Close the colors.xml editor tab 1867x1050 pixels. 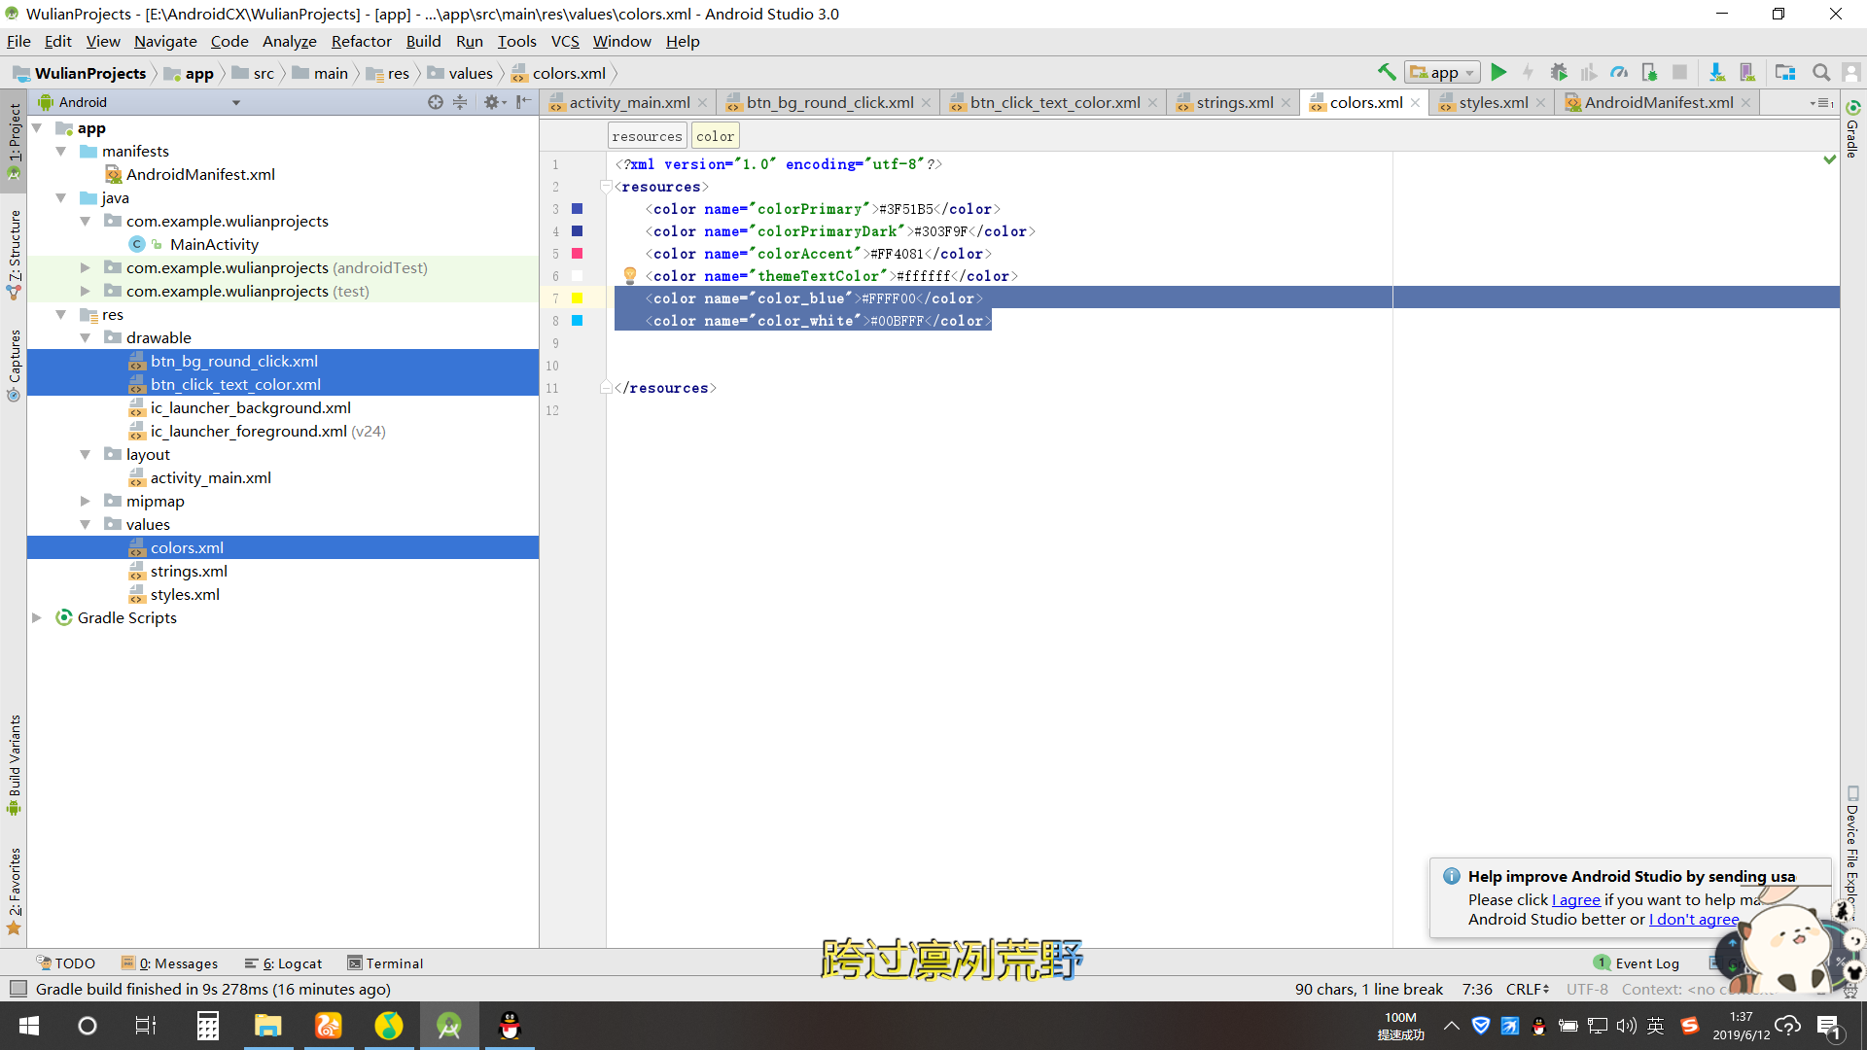1416,103
